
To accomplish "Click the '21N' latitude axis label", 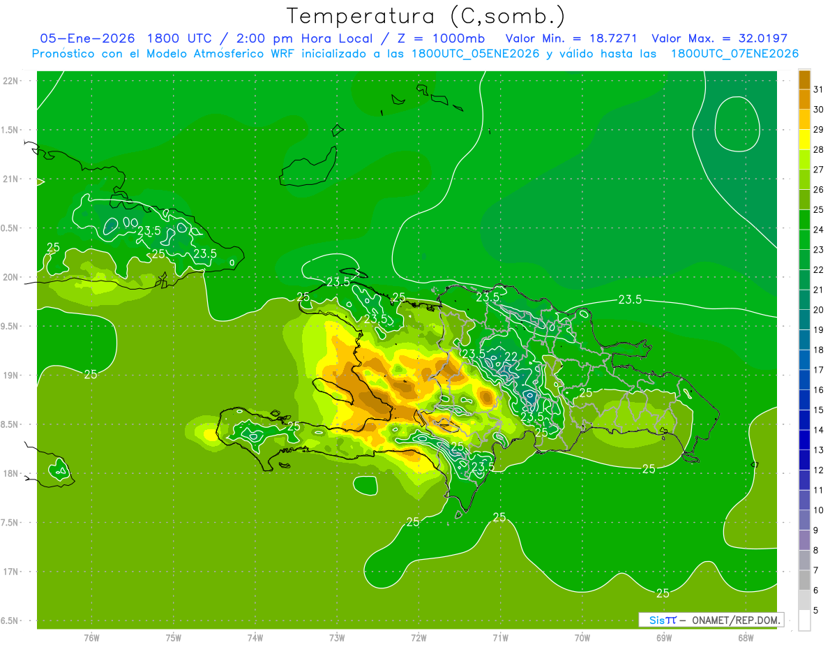I will pos(10,179).
